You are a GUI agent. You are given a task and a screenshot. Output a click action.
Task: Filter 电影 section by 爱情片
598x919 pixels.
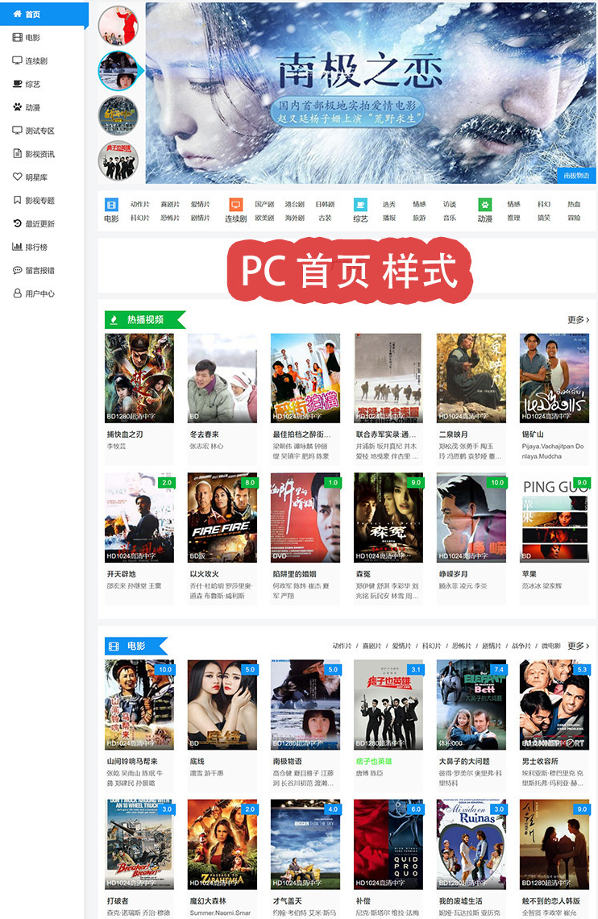[402, 646]
